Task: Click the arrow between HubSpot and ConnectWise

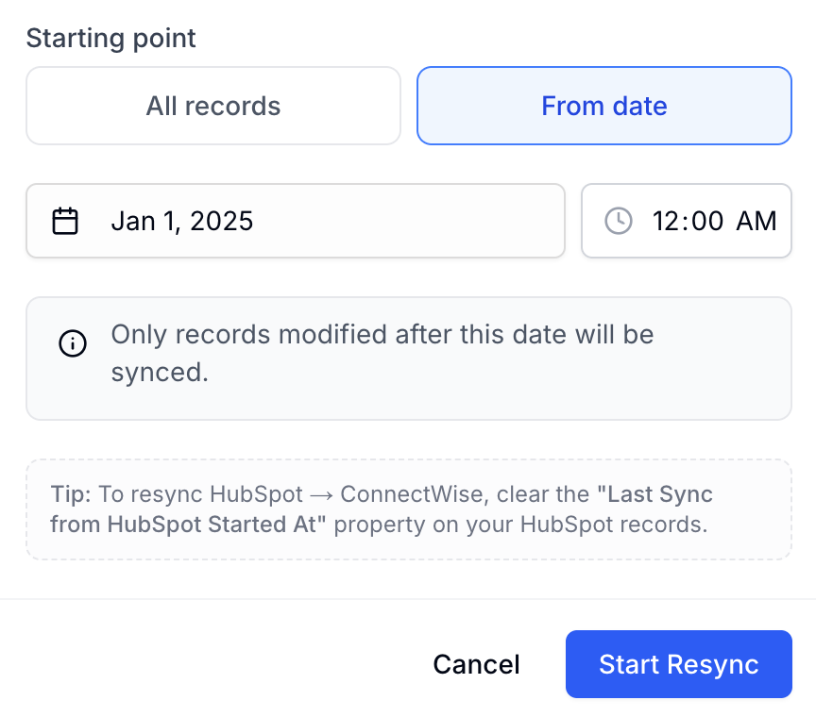Action: click(x=321, y=495)
